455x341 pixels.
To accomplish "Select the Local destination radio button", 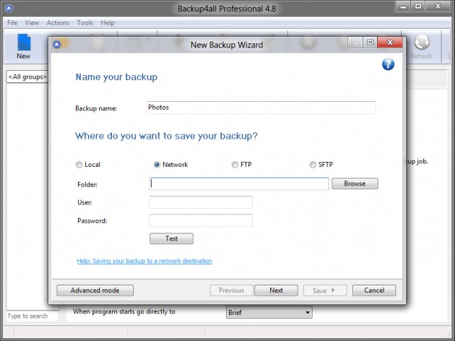I will [79, 165].
